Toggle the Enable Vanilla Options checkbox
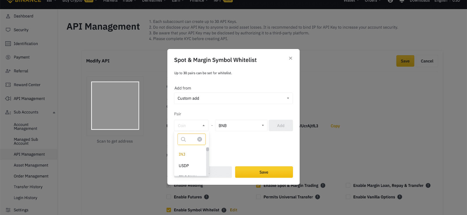Image resolution: width=467 pixels, height=215 pixels. tap(348, 197)
